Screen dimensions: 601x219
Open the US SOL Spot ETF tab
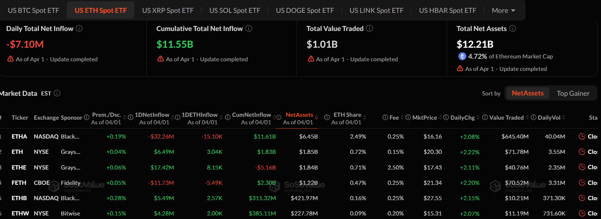tap(235, 10)
